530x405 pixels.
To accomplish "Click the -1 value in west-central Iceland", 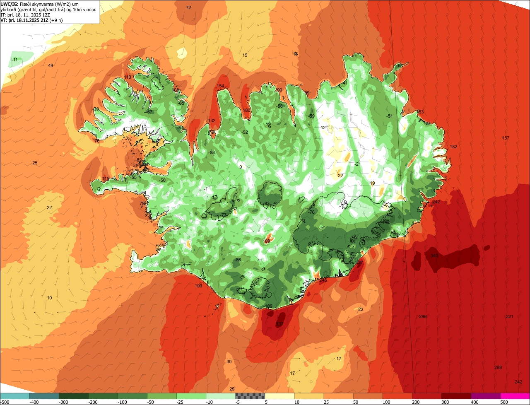I will click(x=206, y=189).
